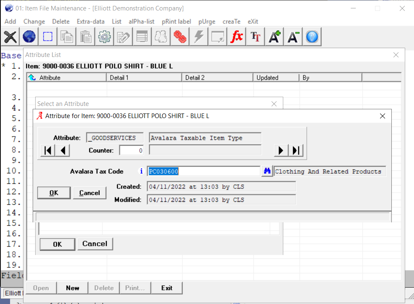This screenshot has width=414, height=304.
Task: Click the Elliott globe icon in the main title bar
Action: coord(9,8)
